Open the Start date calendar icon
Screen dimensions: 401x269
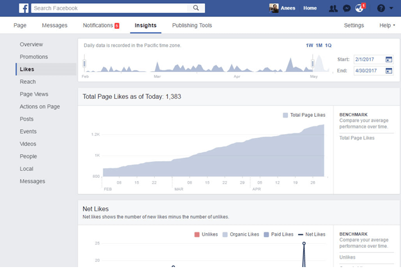click(x=389, y=59)
